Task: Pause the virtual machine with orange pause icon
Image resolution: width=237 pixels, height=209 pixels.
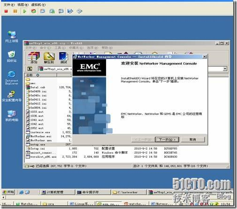Action: click(x=15, y=11)
